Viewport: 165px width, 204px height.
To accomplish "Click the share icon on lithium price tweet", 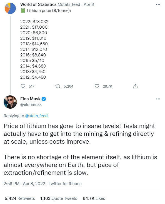I will [136, 86].
